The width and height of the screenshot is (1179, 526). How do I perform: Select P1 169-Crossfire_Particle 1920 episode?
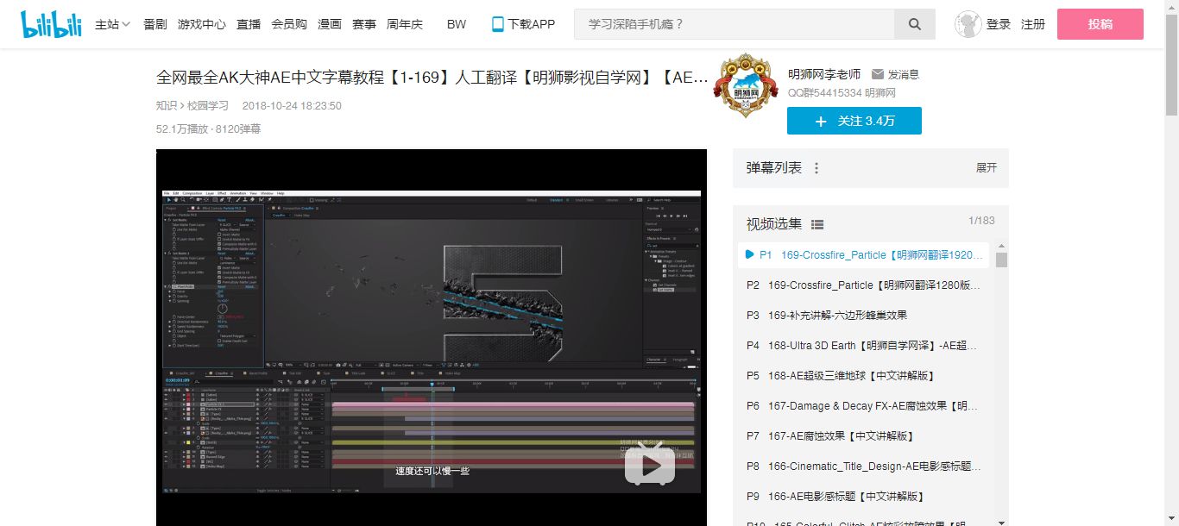click(x=864, y=254)
